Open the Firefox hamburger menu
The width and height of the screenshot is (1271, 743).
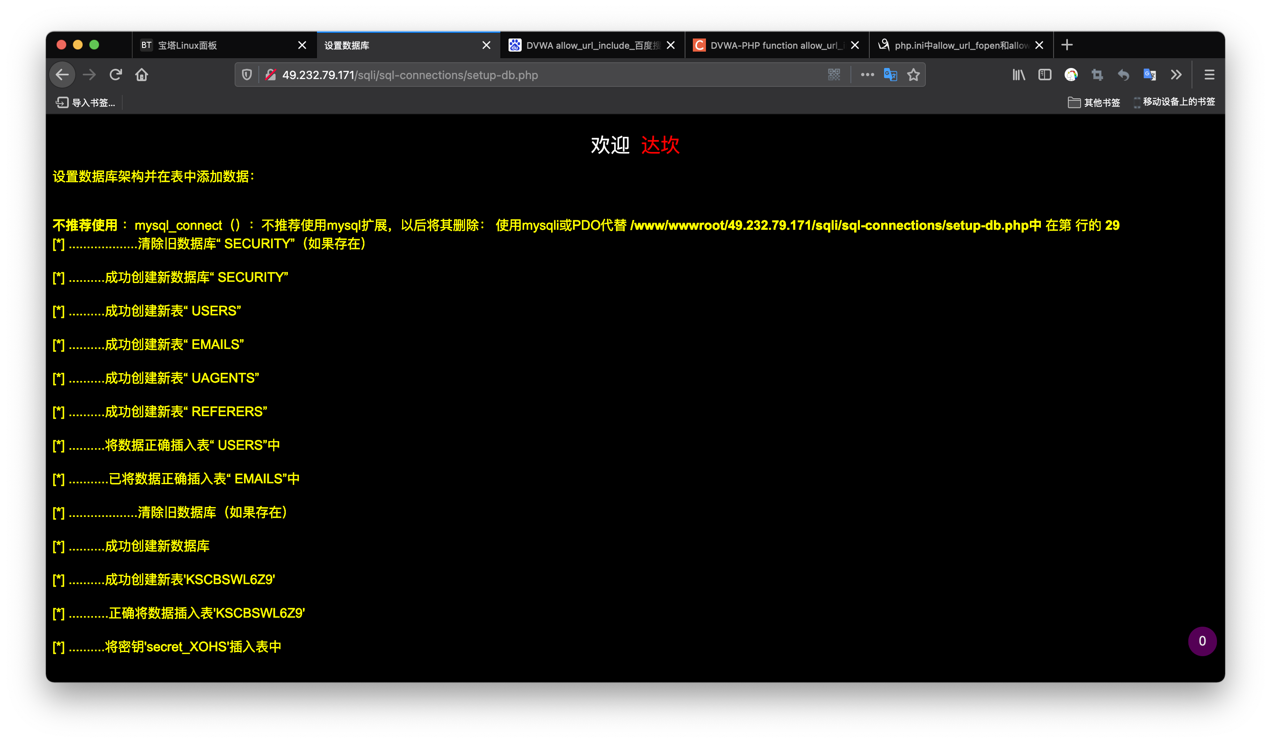(x=1210, y=75)
